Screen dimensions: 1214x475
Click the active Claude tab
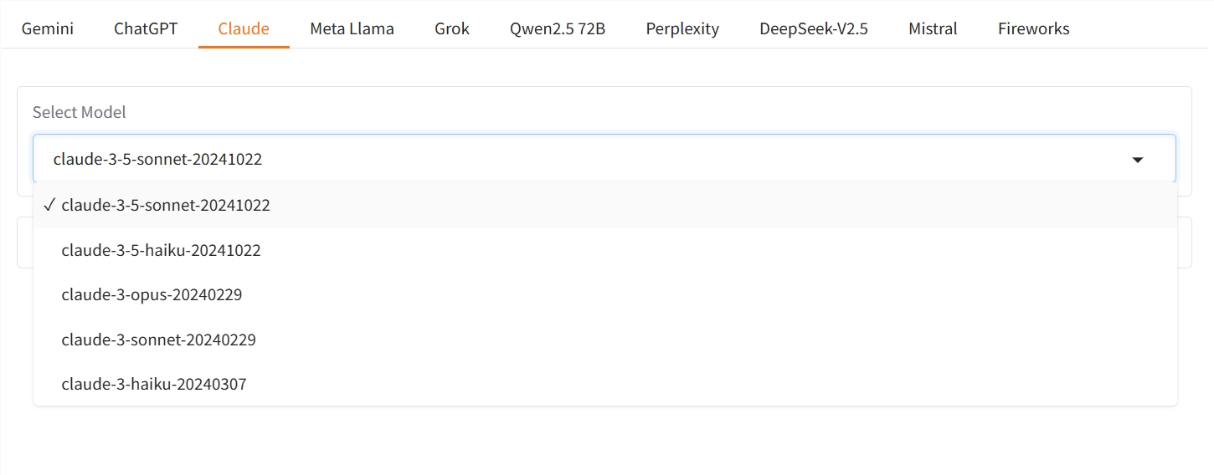[244, 28]
